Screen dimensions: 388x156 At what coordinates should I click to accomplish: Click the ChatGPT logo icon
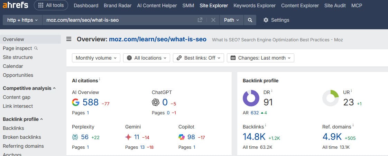tap(155, 102)
